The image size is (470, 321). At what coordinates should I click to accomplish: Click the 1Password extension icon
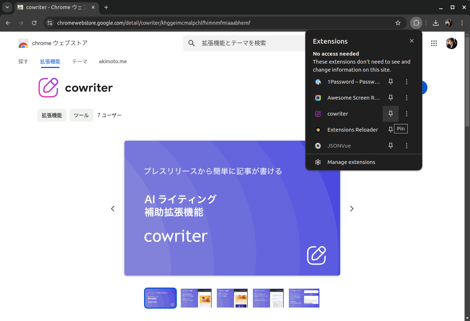318,82
